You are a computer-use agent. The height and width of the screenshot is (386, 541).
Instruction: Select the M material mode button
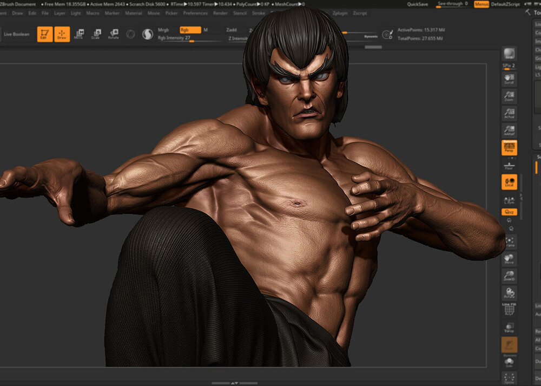point(206,30)
